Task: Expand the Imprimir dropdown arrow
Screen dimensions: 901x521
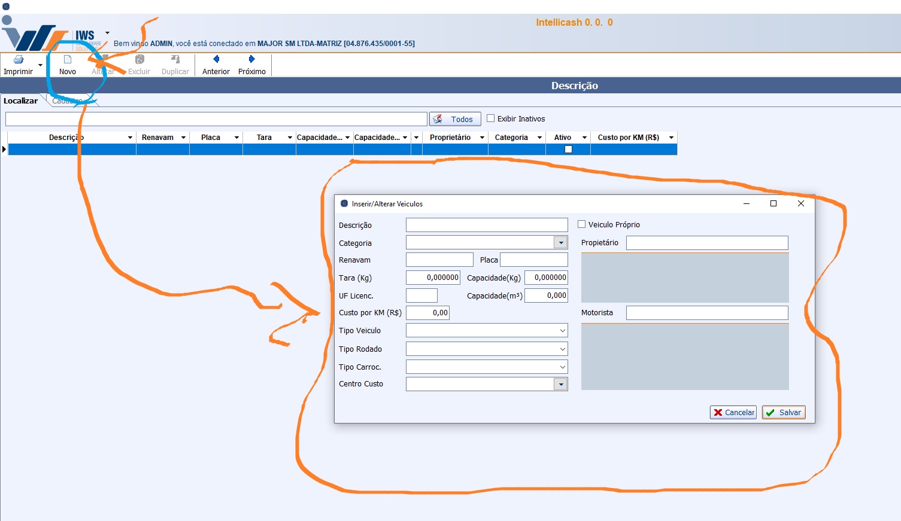Action: pyautogui.click(x=40, y=65)
